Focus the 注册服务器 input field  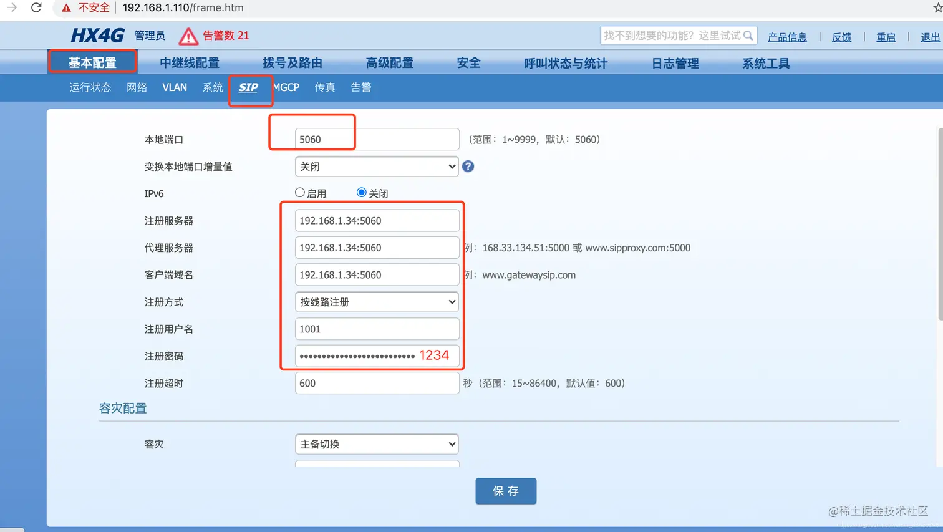(377, 220)
